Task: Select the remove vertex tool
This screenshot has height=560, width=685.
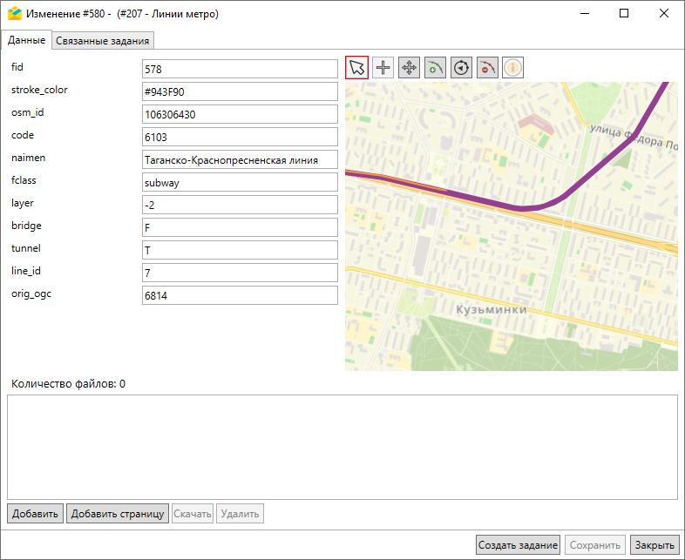Action: (488, 68)
